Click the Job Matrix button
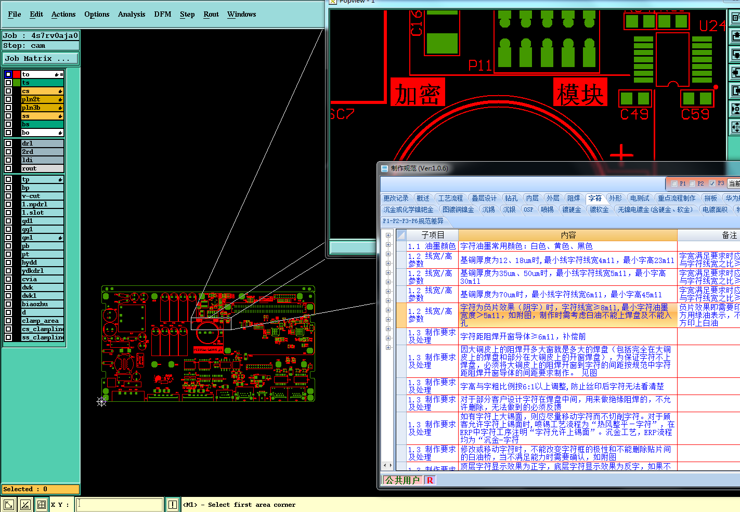The height and width of the screenshot is (512, 740). 41,59
